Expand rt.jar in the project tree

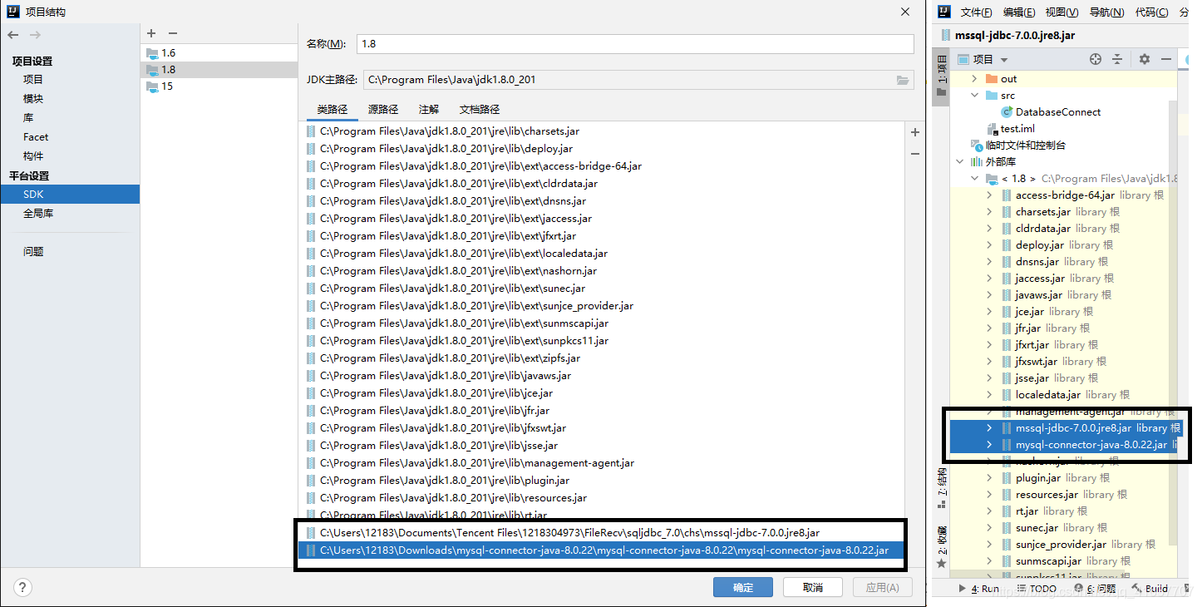click(989, 511)
